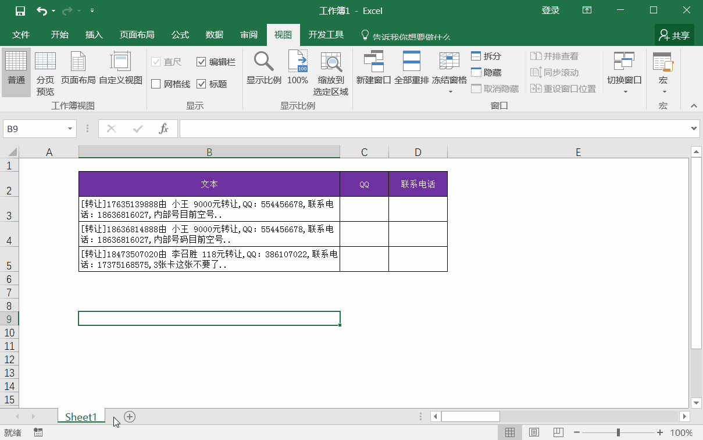
Task: Click the Save icon in title bar
Action: pyautogui.click(x=20, y=10)
